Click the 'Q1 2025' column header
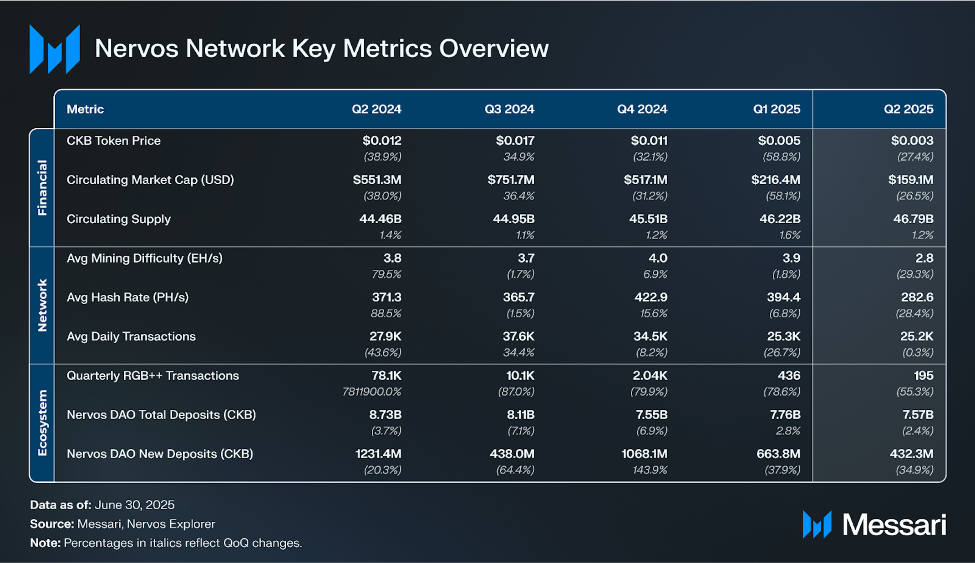This screenshot has height=563, width=975. 777,109
